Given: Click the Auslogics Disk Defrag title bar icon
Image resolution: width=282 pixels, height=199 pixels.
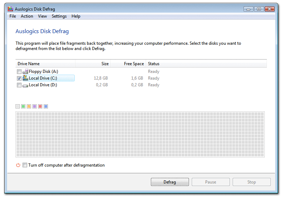Looking at the screenshot, I should pos(11,9).
